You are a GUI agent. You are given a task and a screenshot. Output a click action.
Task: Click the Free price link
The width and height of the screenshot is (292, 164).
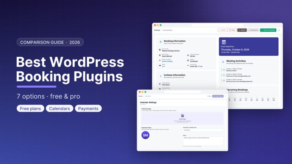163,66
